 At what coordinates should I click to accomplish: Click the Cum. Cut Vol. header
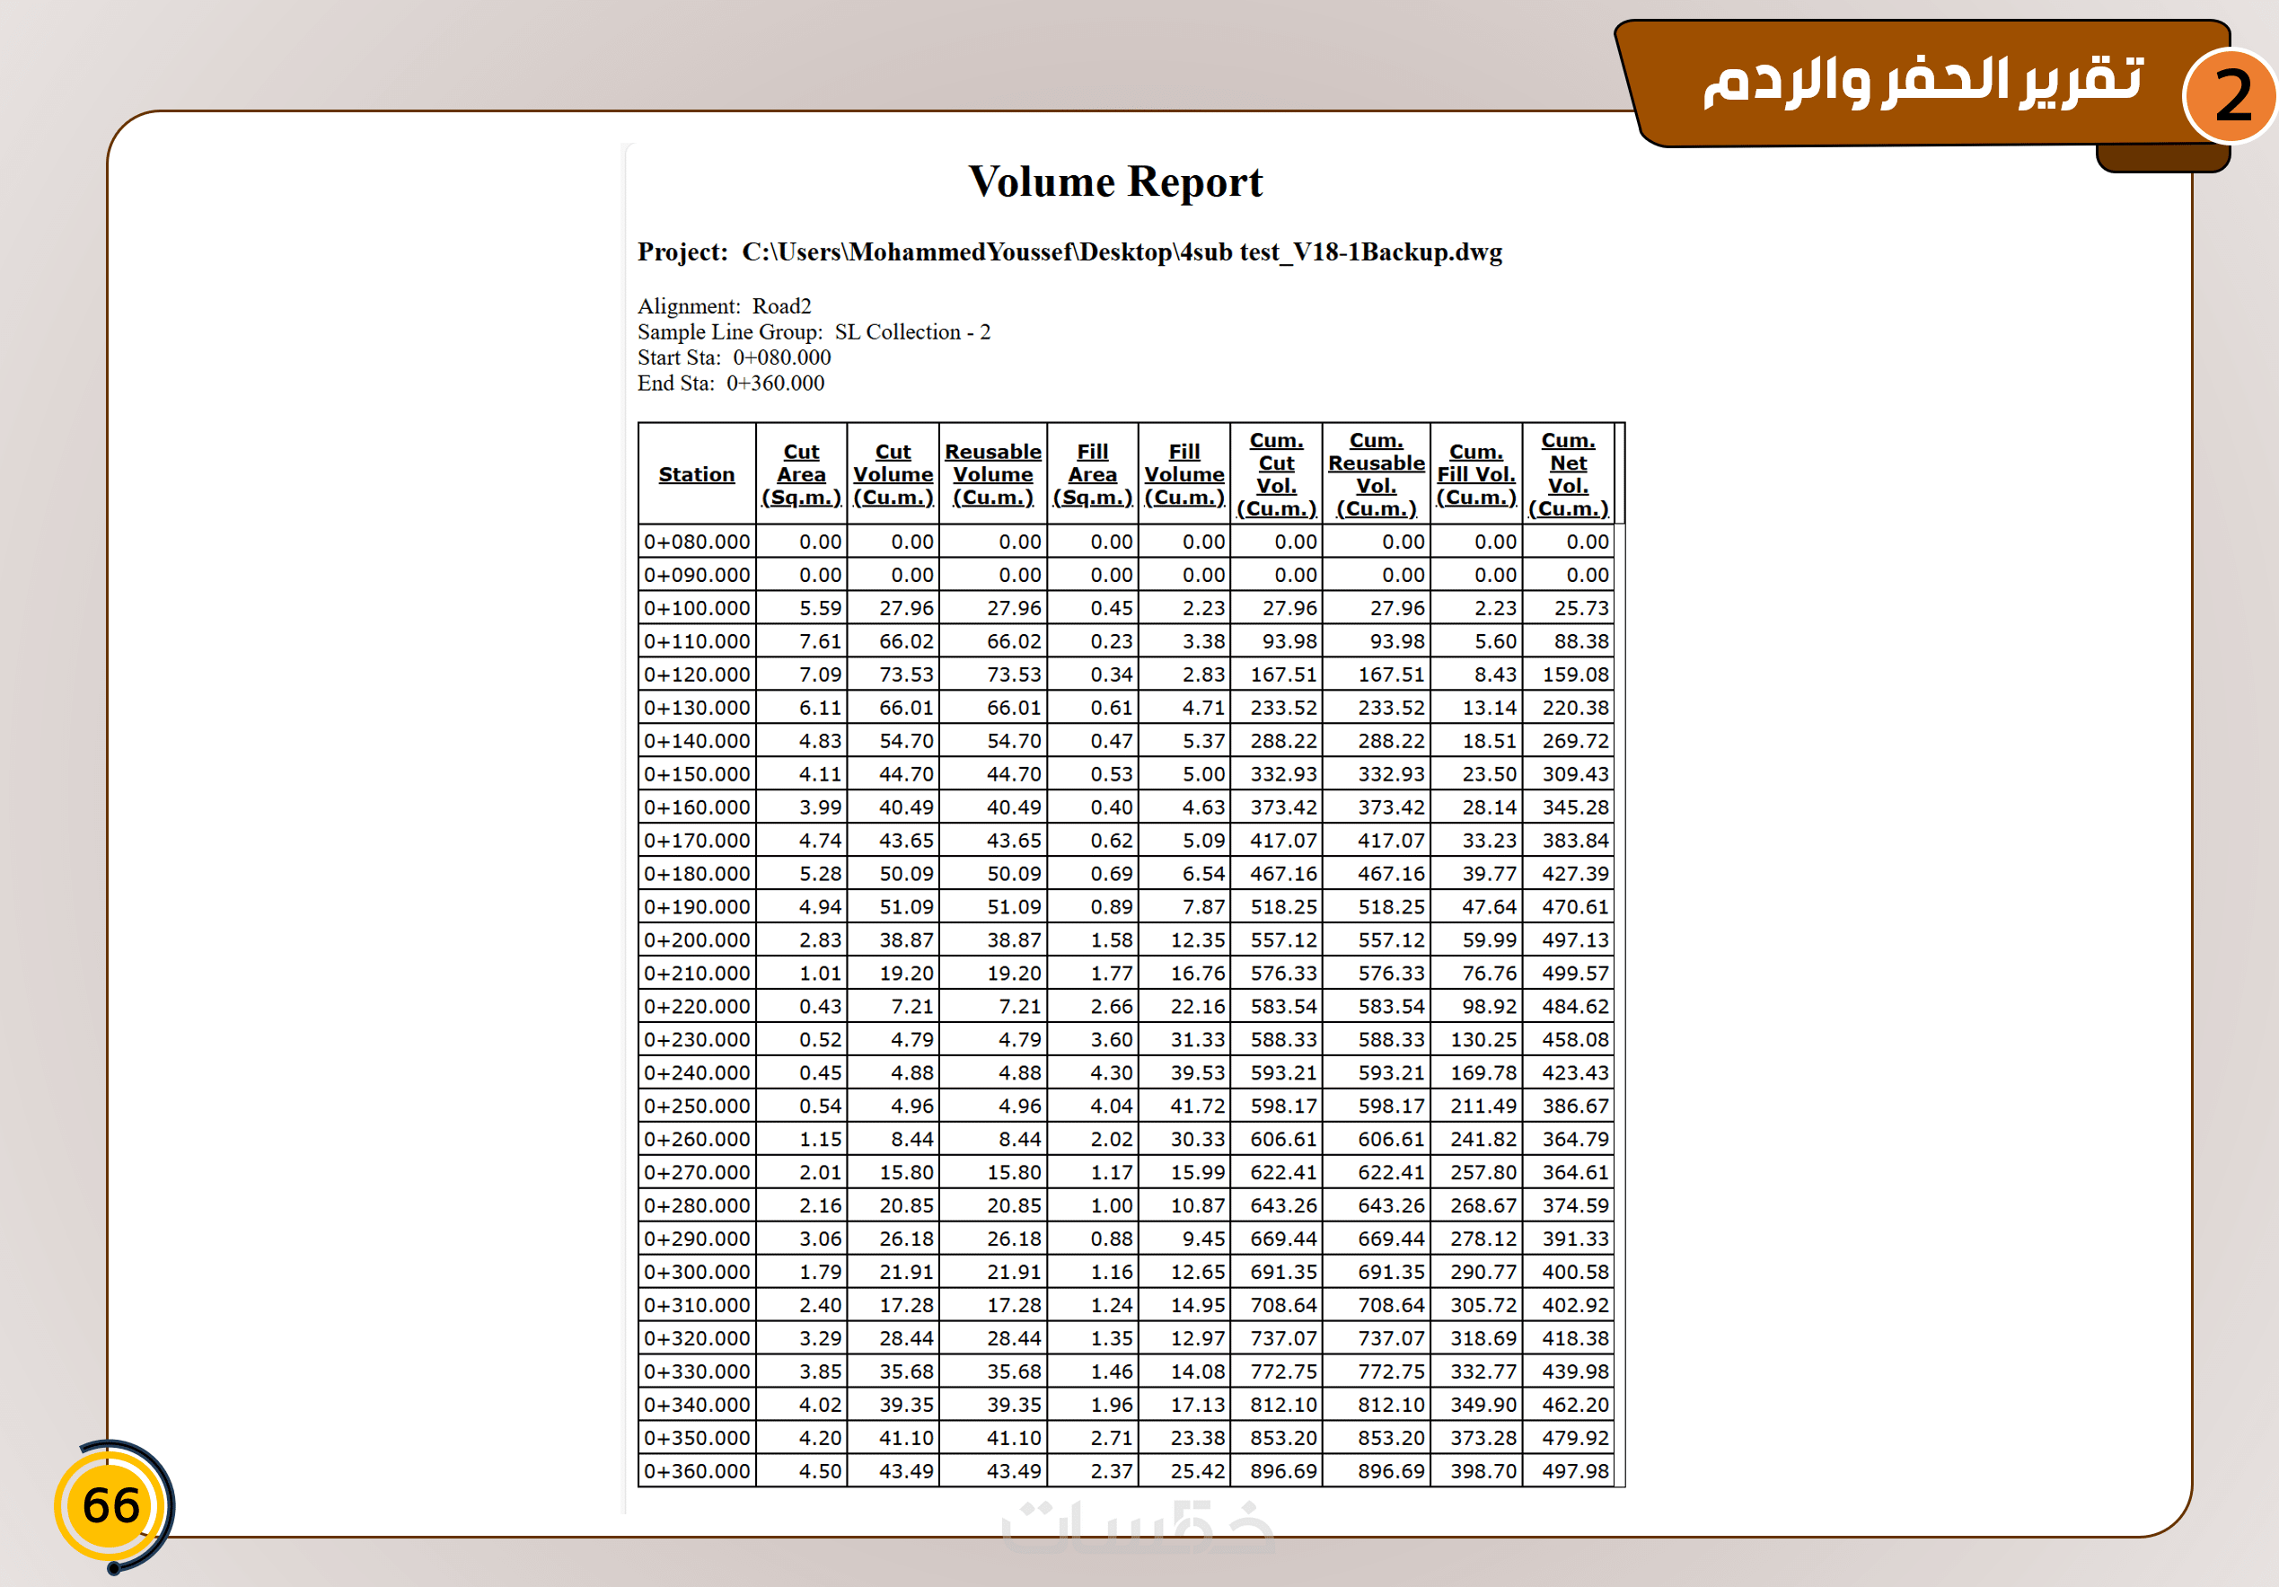[1275, 474]
